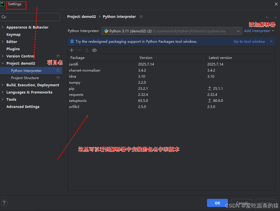Click setuptools installed version 65.5.0
This screenshot has height=211, width=280.
click(143, 100)
